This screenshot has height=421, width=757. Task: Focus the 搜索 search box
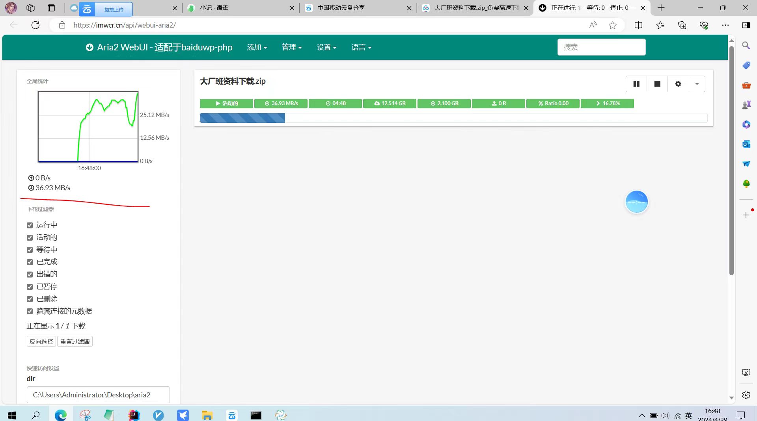601,47
